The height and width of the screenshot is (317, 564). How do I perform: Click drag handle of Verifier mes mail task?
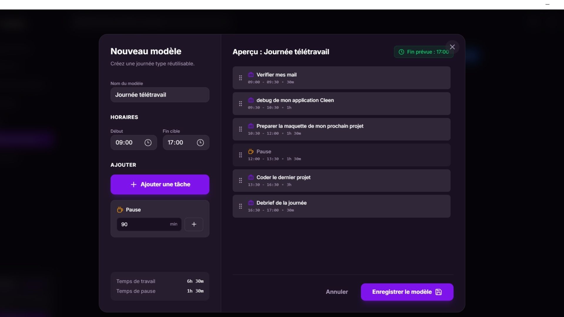tap(240, 78)
